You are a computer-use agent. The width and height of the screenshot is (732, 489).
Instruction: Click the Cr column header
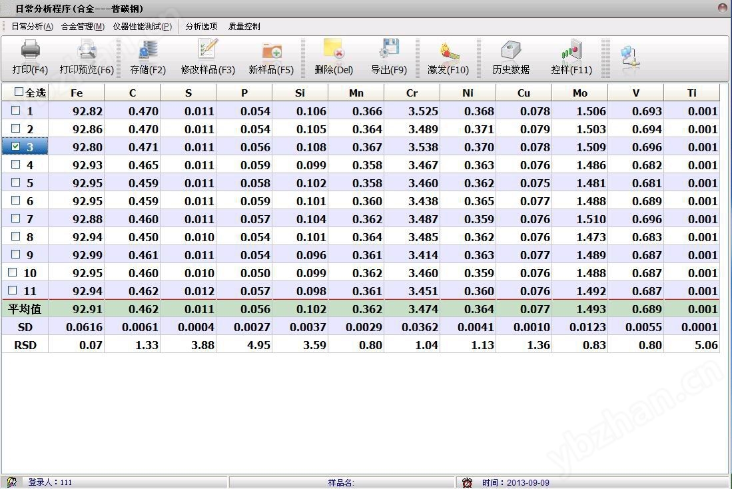[412, 93]
